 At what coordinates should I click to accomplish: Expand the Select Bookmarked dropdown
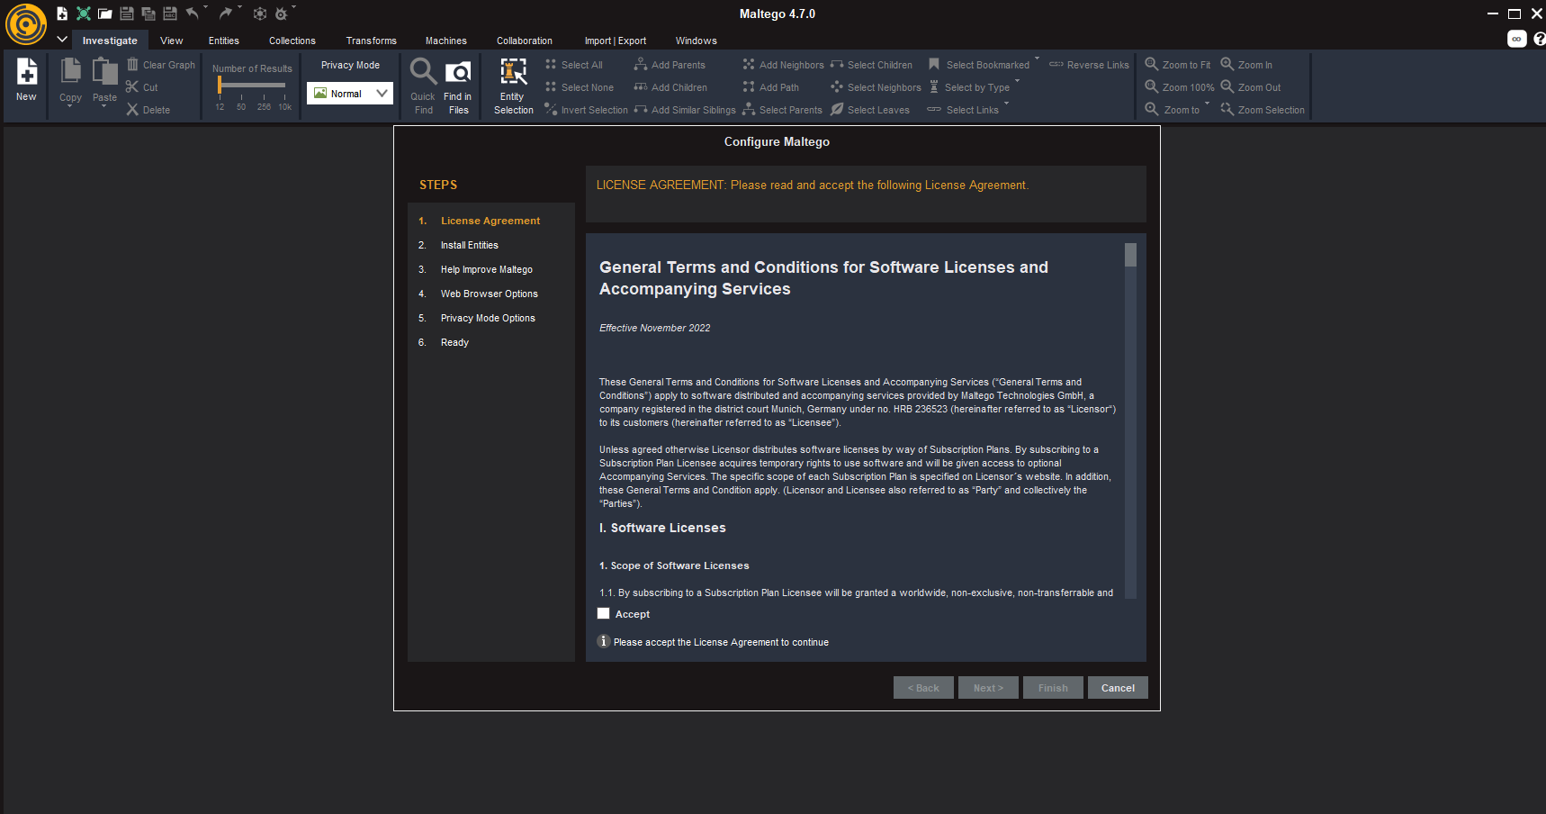(1037, 59)
